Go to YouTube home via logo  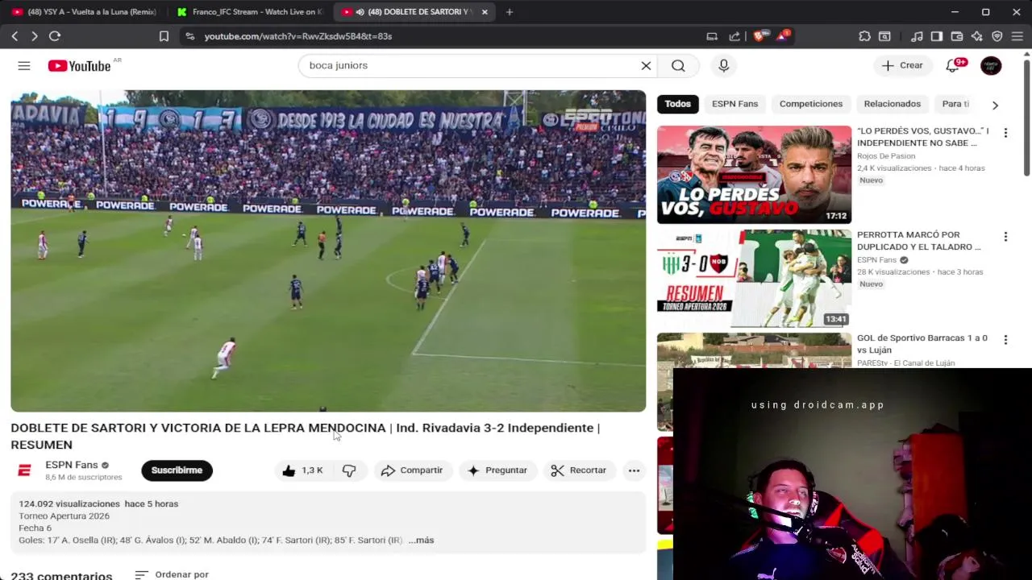click(x=79, y=66)
